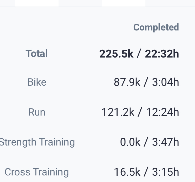Click the total distance 225.5k
This screenshot has width=195, height=182.
point(116,54)
